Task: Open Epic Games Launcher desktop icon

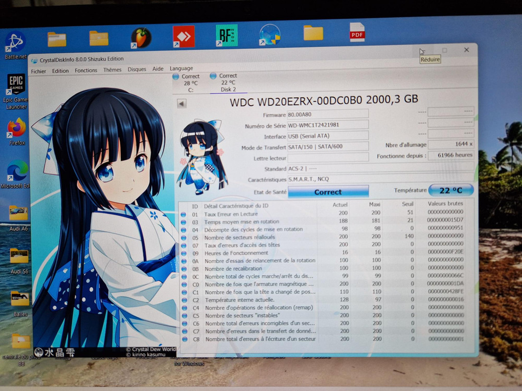Action: click(16, 91)
